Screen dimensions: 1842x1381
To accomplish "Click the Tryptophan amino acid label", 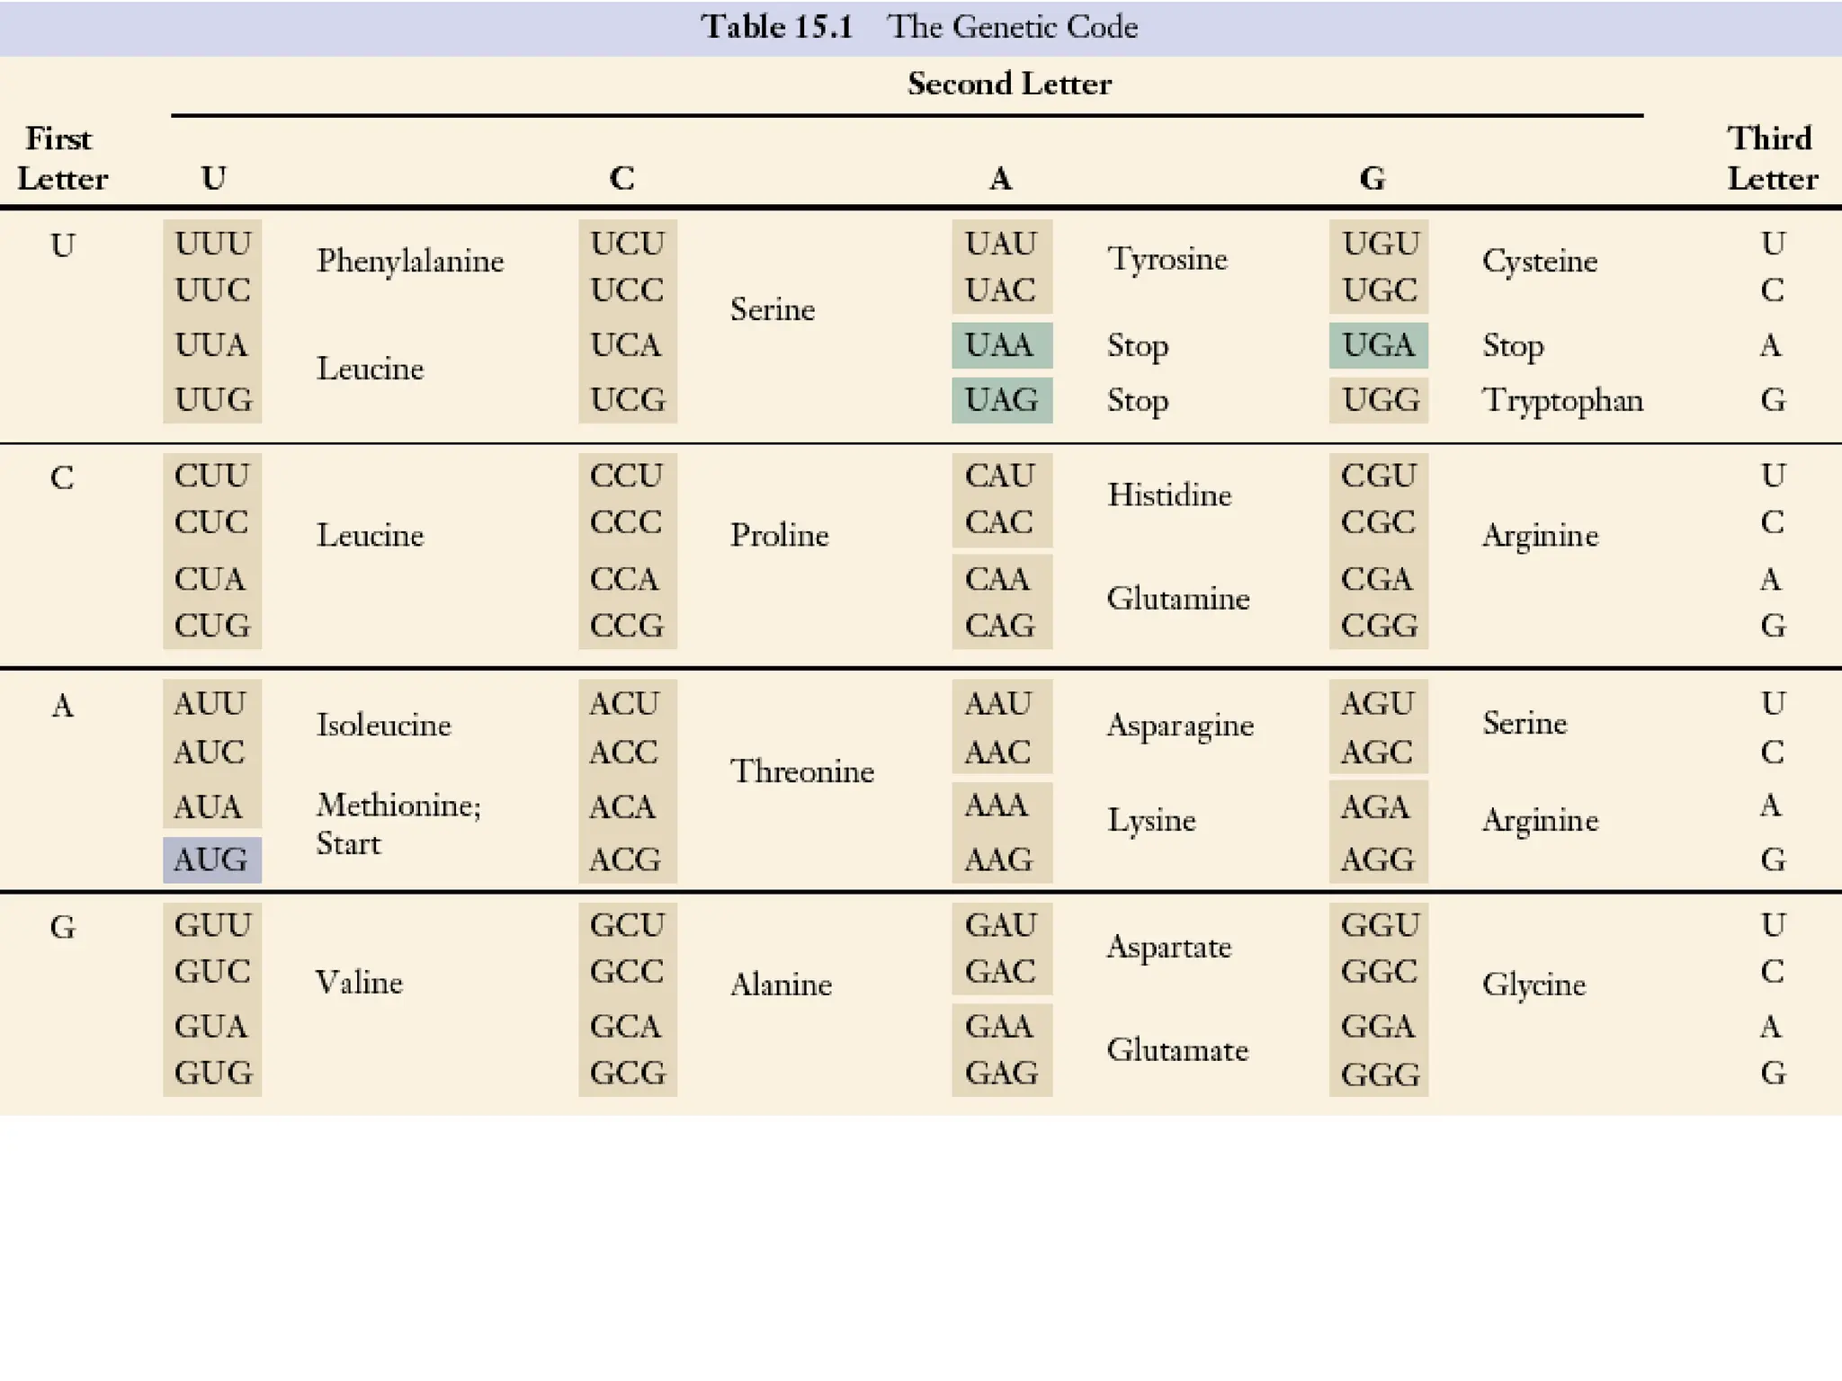I will (1562, 400).
